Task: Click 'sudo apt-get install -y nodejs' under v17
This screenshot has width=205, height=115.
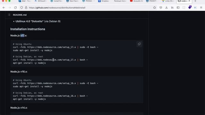Action: tap(33, 50)
